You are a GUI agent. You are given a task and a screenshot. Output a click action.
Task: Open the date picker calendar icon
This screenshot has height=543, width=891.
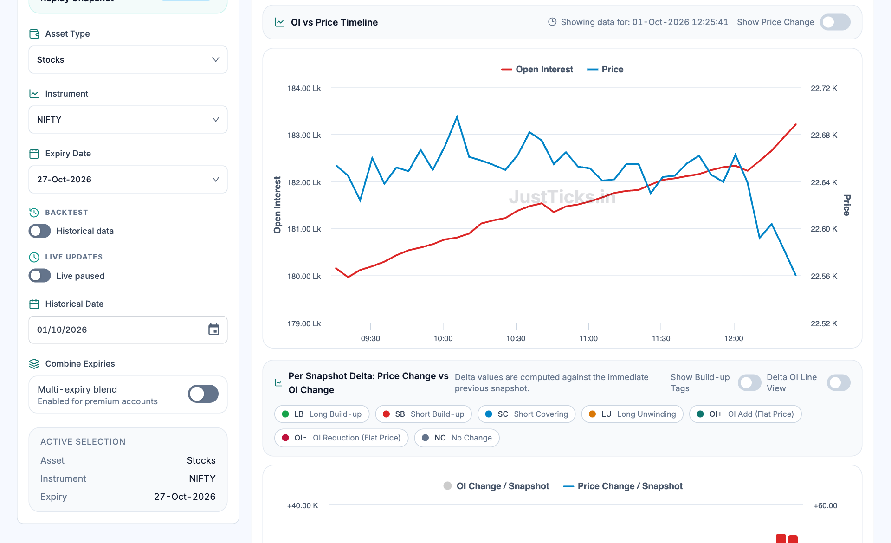click(x=213, y=330)
